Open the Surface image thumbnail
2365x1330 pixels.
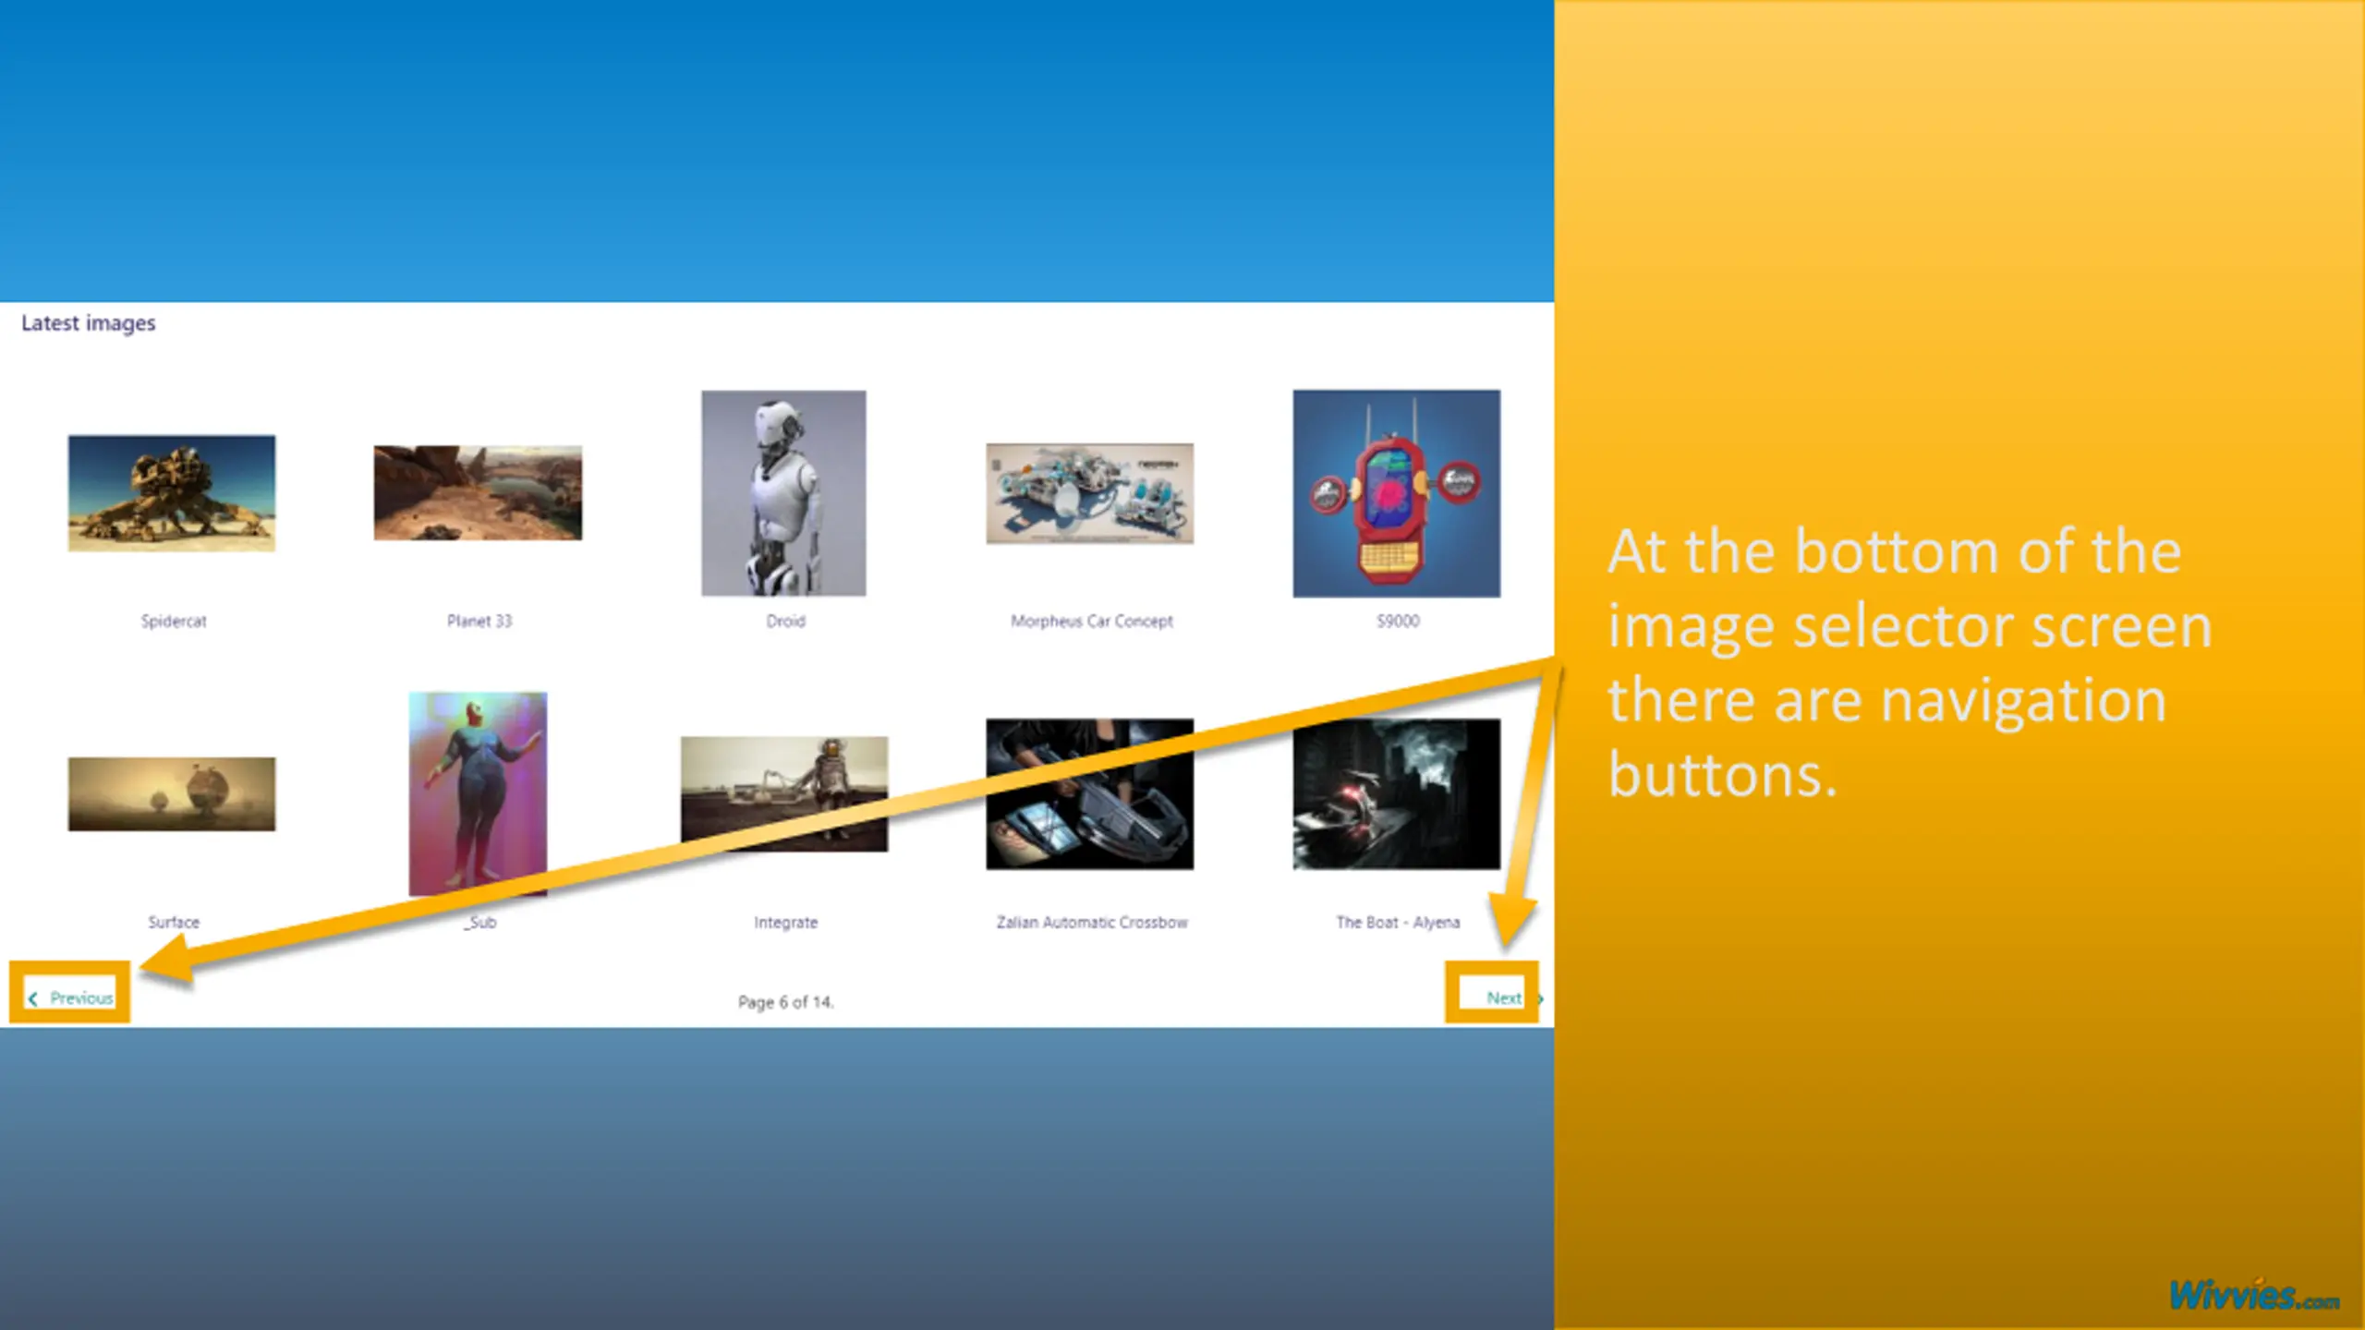coord(172,793)
